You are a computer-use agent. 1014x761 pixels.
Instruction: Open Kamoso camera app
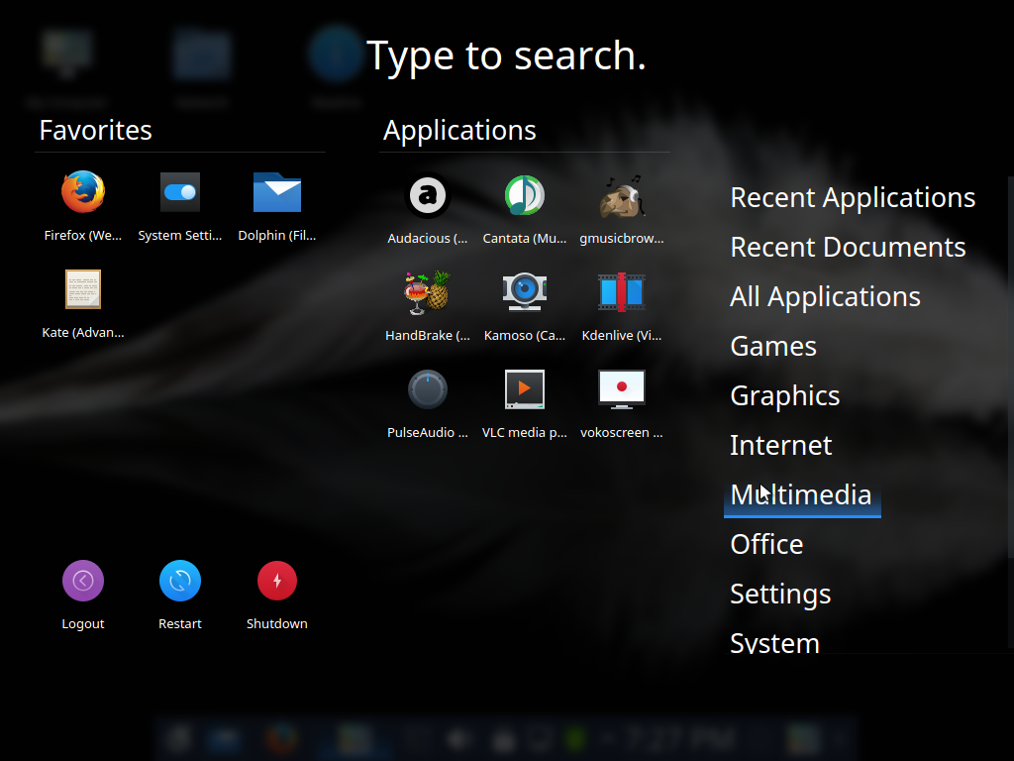click(x=525, y=292)
